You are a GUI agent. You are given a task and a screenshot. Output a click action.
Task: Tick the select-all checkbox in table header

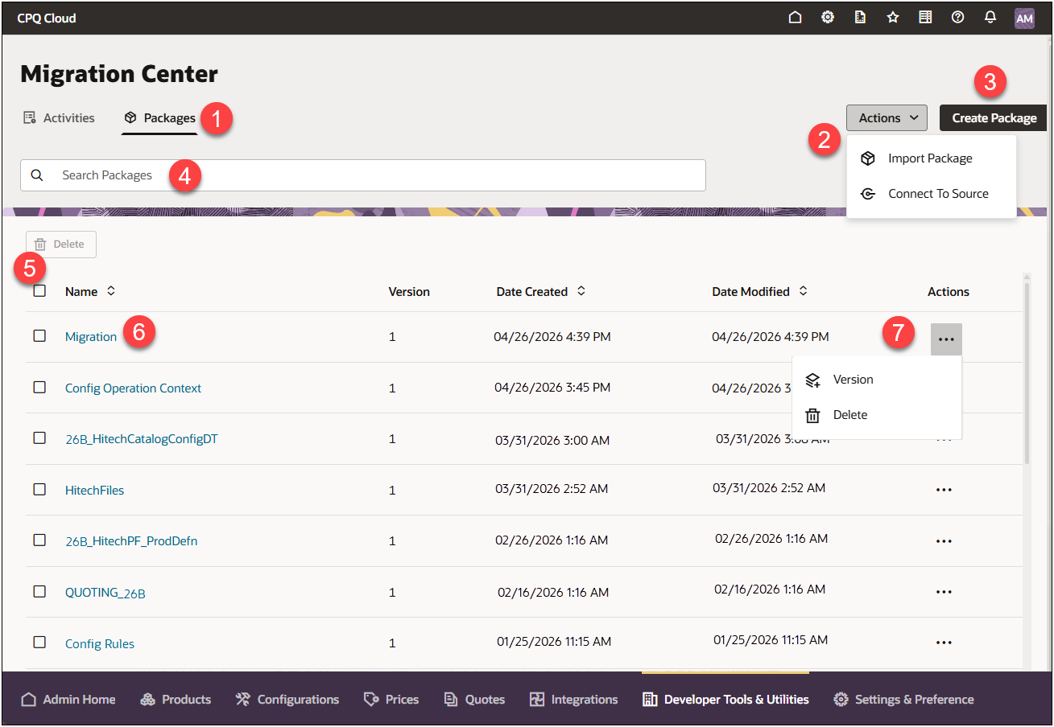pyautogui.click(x=39, y=291)
